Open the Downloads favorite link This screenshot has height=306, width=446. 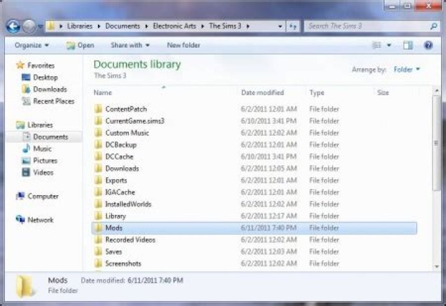point(50,89)
